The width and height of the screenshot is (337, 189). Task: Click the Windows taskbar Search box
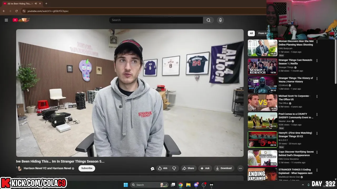pyautogui.click(x=150, y=185)
